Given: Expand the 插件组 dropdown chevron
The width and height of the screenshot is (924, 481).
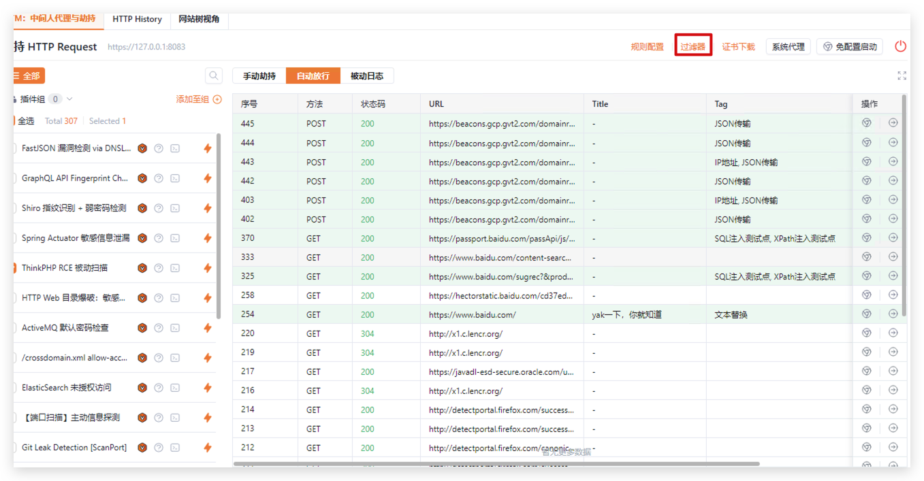Looking at the screenshot, I should click(x=69, y=99).
